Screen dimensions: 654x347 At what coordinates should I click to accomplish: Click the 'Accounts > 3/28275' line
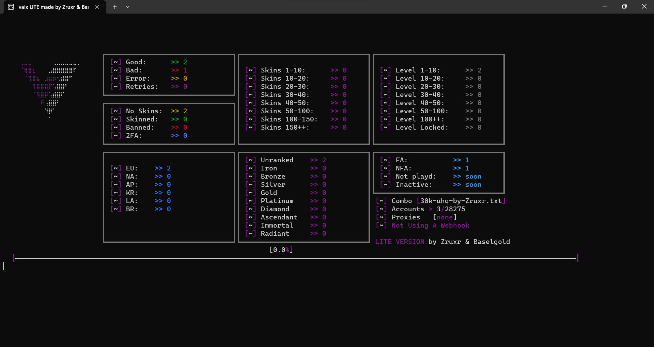(x=420, y=209)
